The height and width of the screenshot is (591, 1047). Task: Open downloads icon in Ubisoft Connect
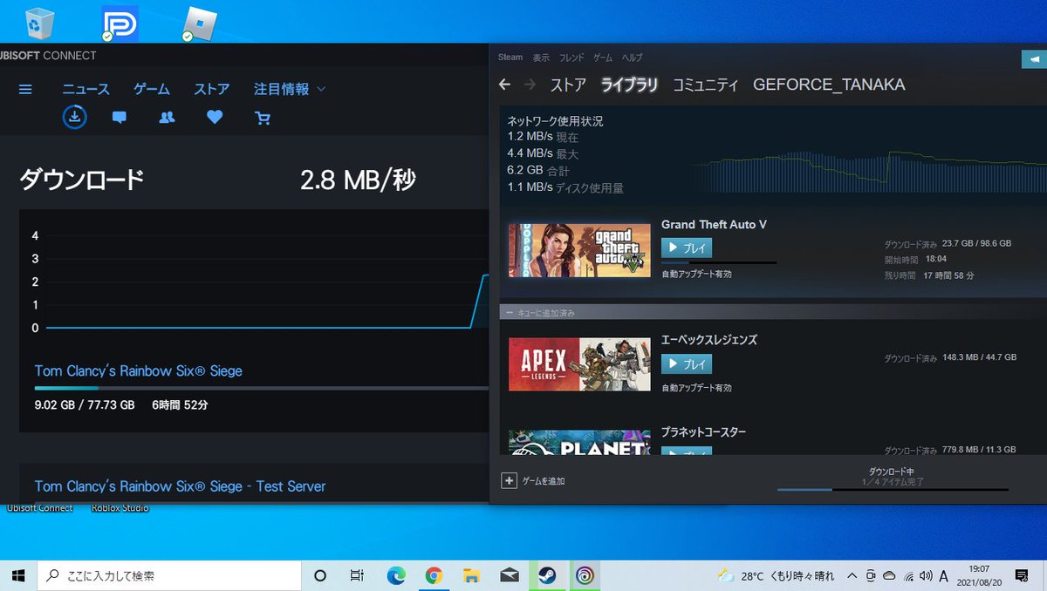point(75,117)
